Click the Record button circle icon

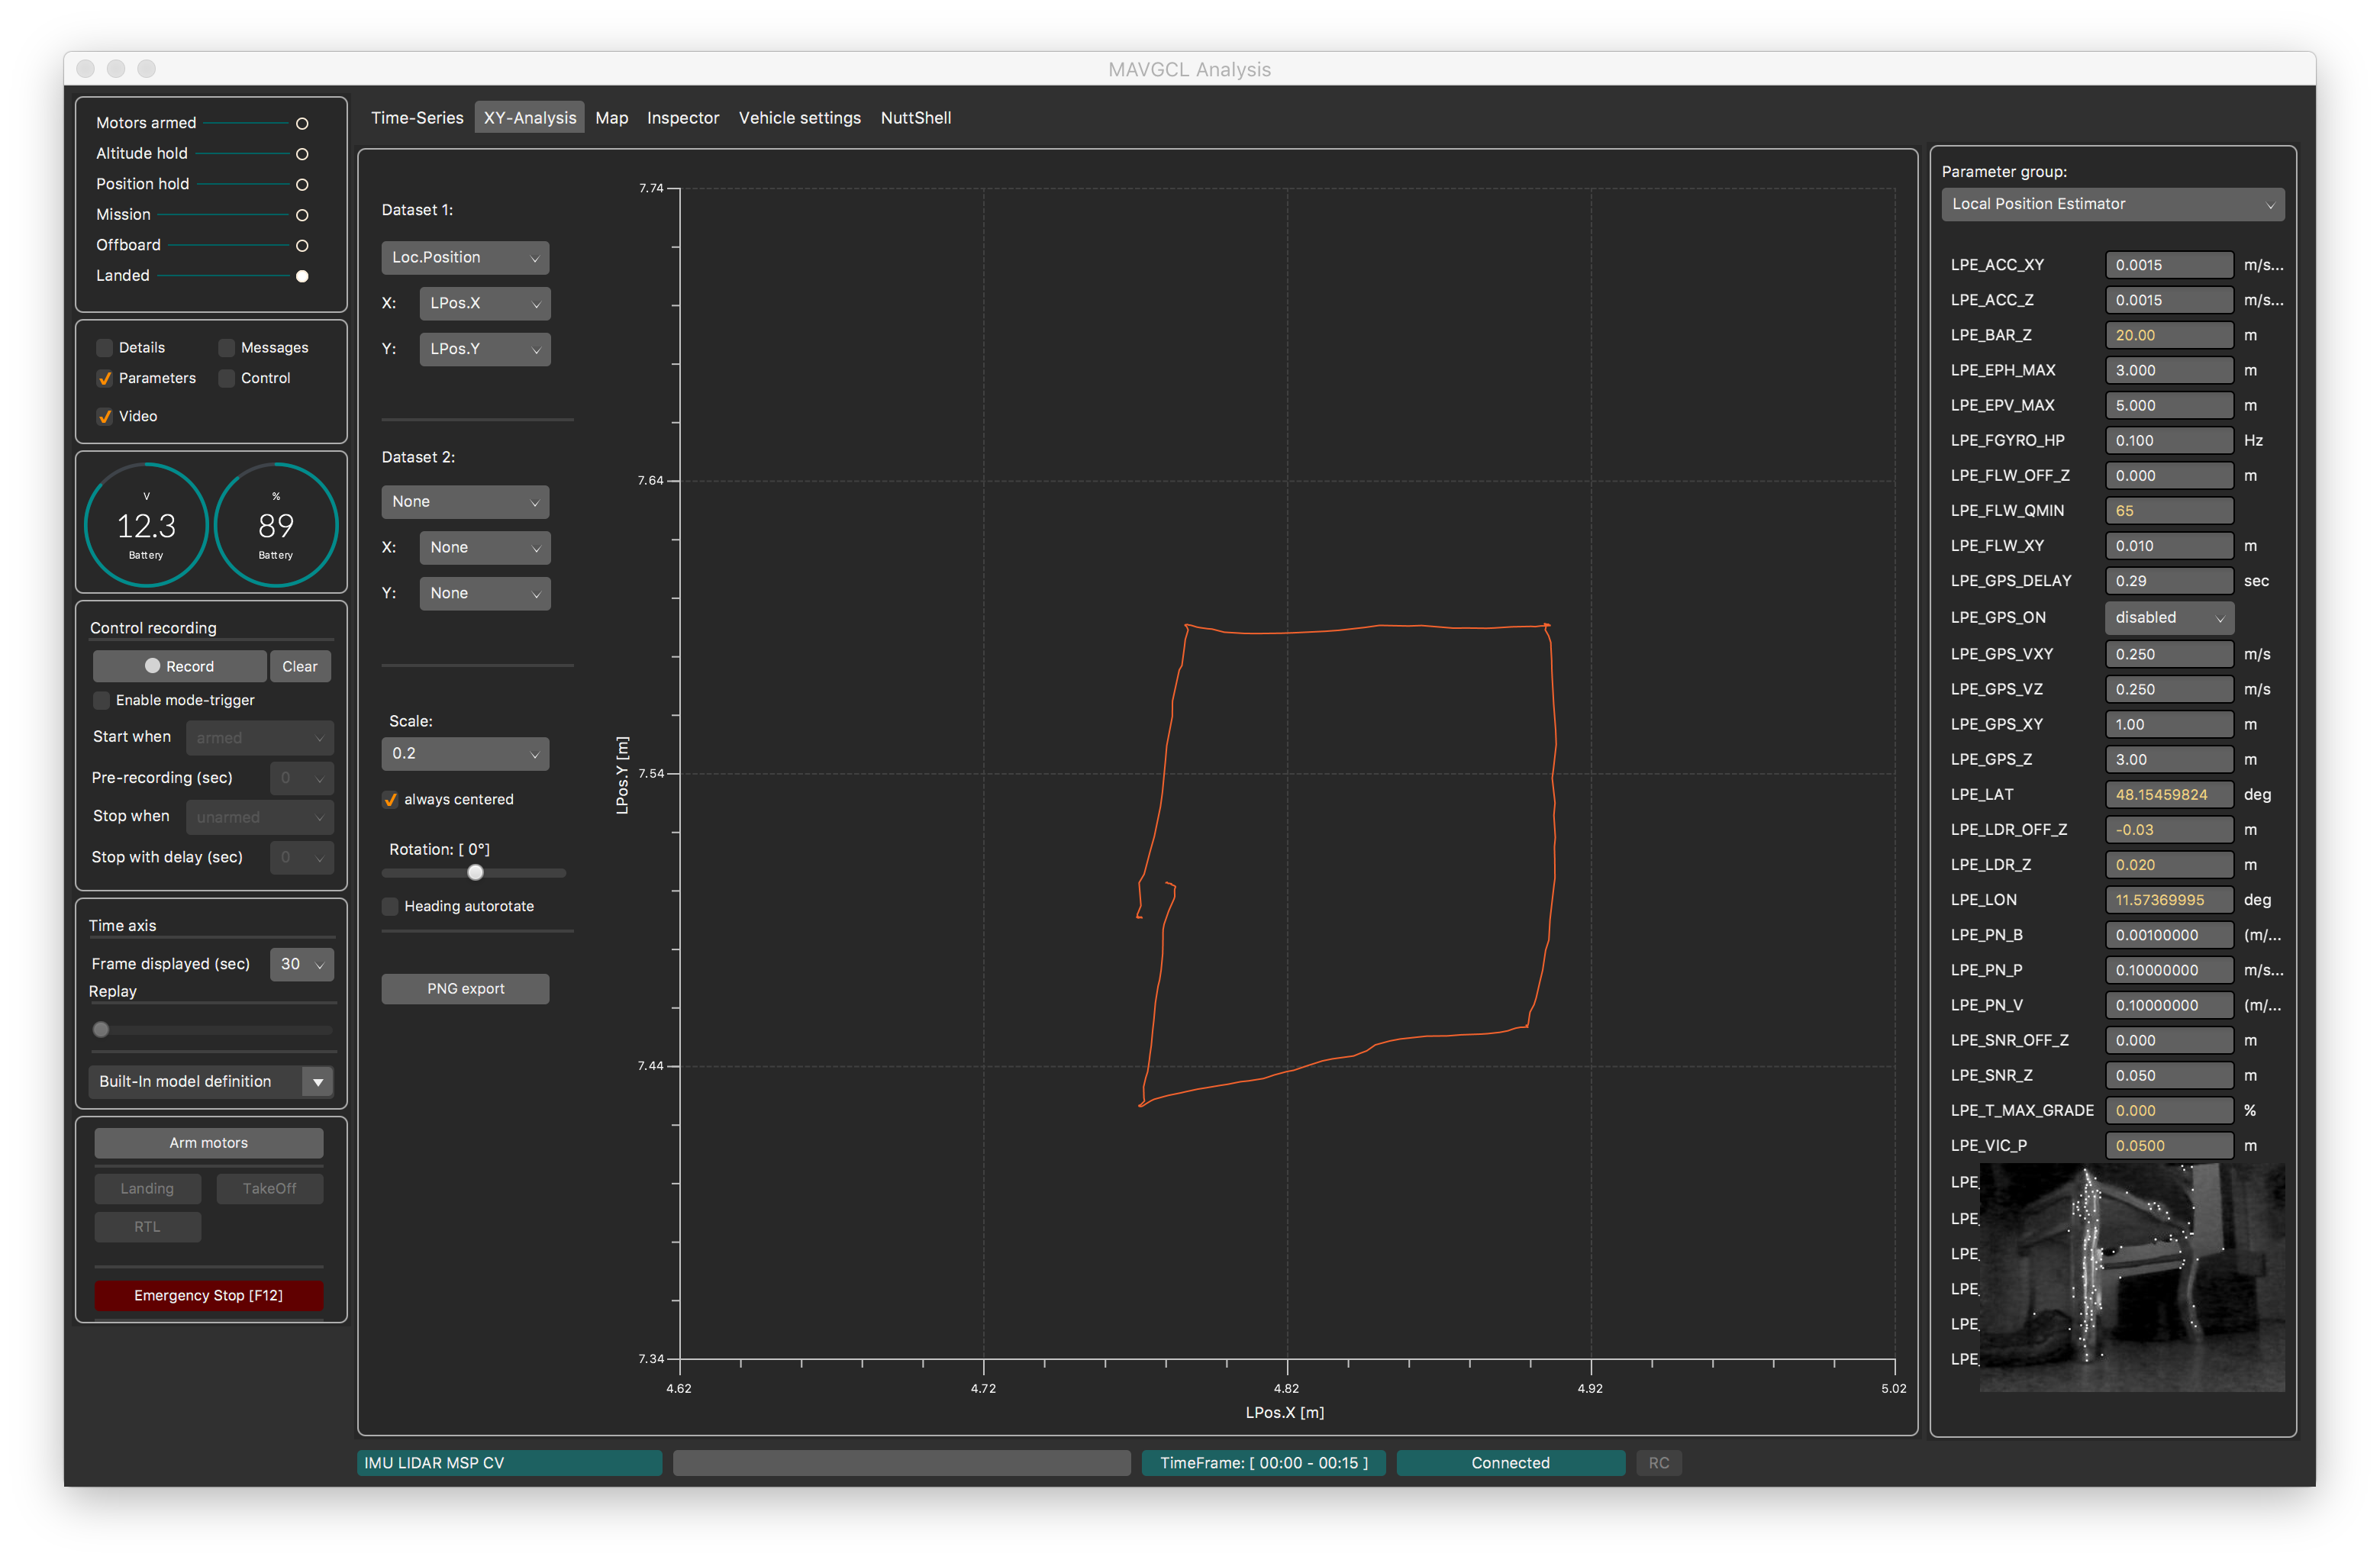(x=153, y=666)
